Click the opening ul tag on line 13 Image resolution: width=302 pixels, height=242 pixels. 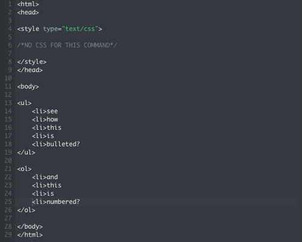24,103
